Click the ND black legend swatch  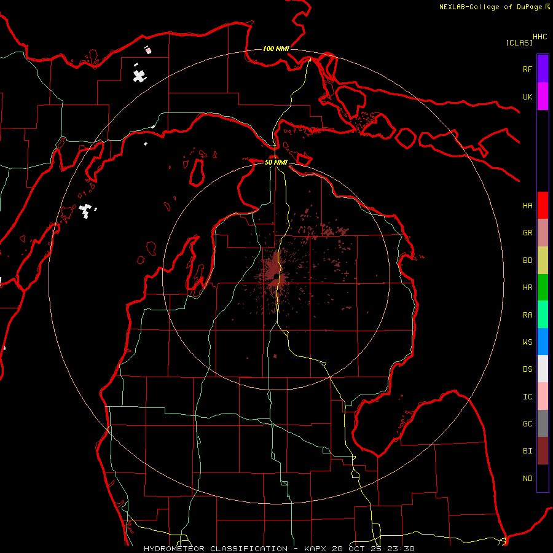(543, 478)
